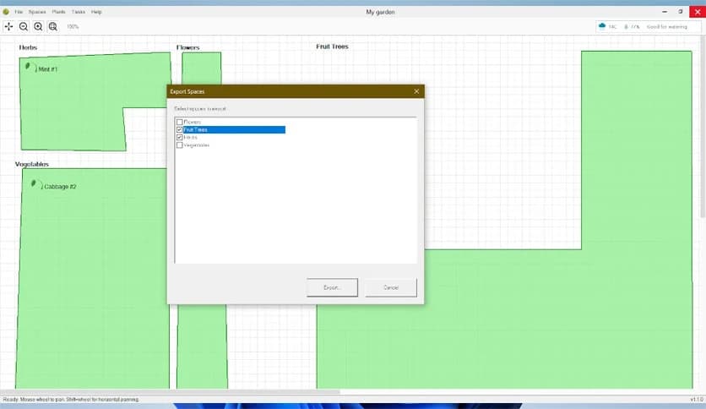Close the Export Spaces dialog with the X
Viewport: 706px width, 409px height.
[416, 91]
